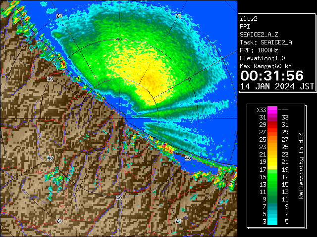Click the red-orange 27–29 dBZ legend swatch

click(272, 132)
